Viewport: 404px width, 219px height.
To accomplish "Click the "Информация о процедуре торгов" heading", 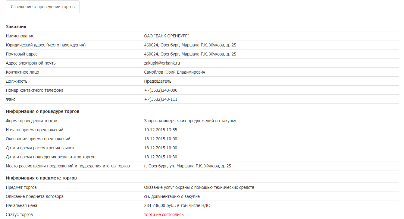I will [42, 111].
